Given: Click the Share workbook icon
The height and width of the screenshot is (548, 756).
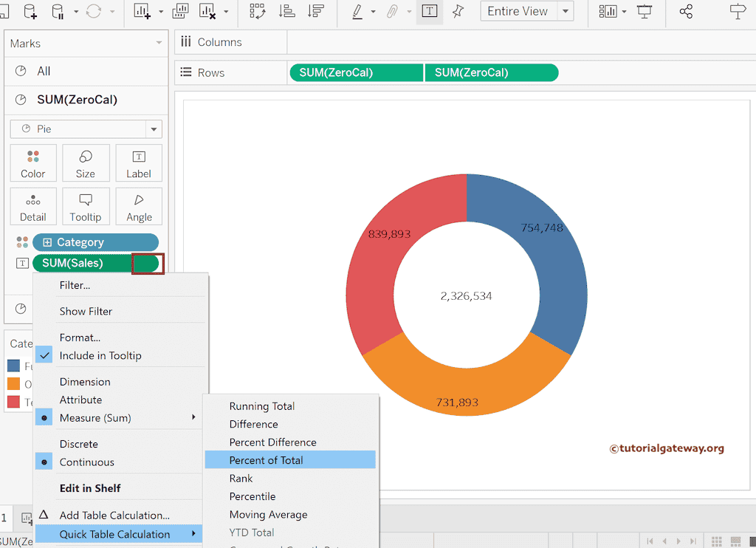Looking at the screenshot, I should 686,11.
